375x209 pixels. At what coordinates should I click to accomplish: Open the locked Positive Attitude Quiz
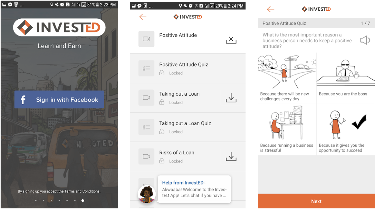click(188, 68)
